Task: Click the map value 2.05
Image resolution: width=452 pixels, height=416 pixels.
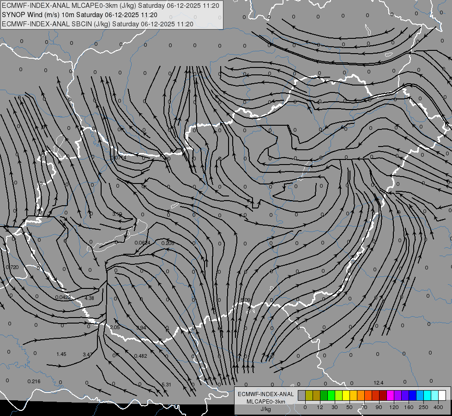Action: [115, 327]
